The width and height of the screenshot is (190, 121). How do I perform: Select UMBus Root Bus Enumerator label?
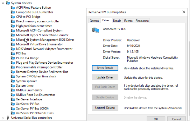36,95
